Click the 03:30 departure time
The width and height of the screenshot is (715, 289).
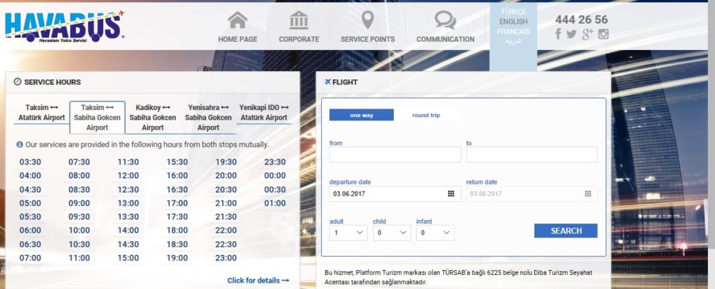30,162
